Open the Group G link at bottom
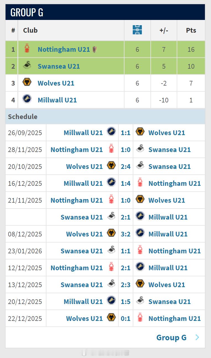The height and width of the screenshot is (358, 211). pos(171,338)
